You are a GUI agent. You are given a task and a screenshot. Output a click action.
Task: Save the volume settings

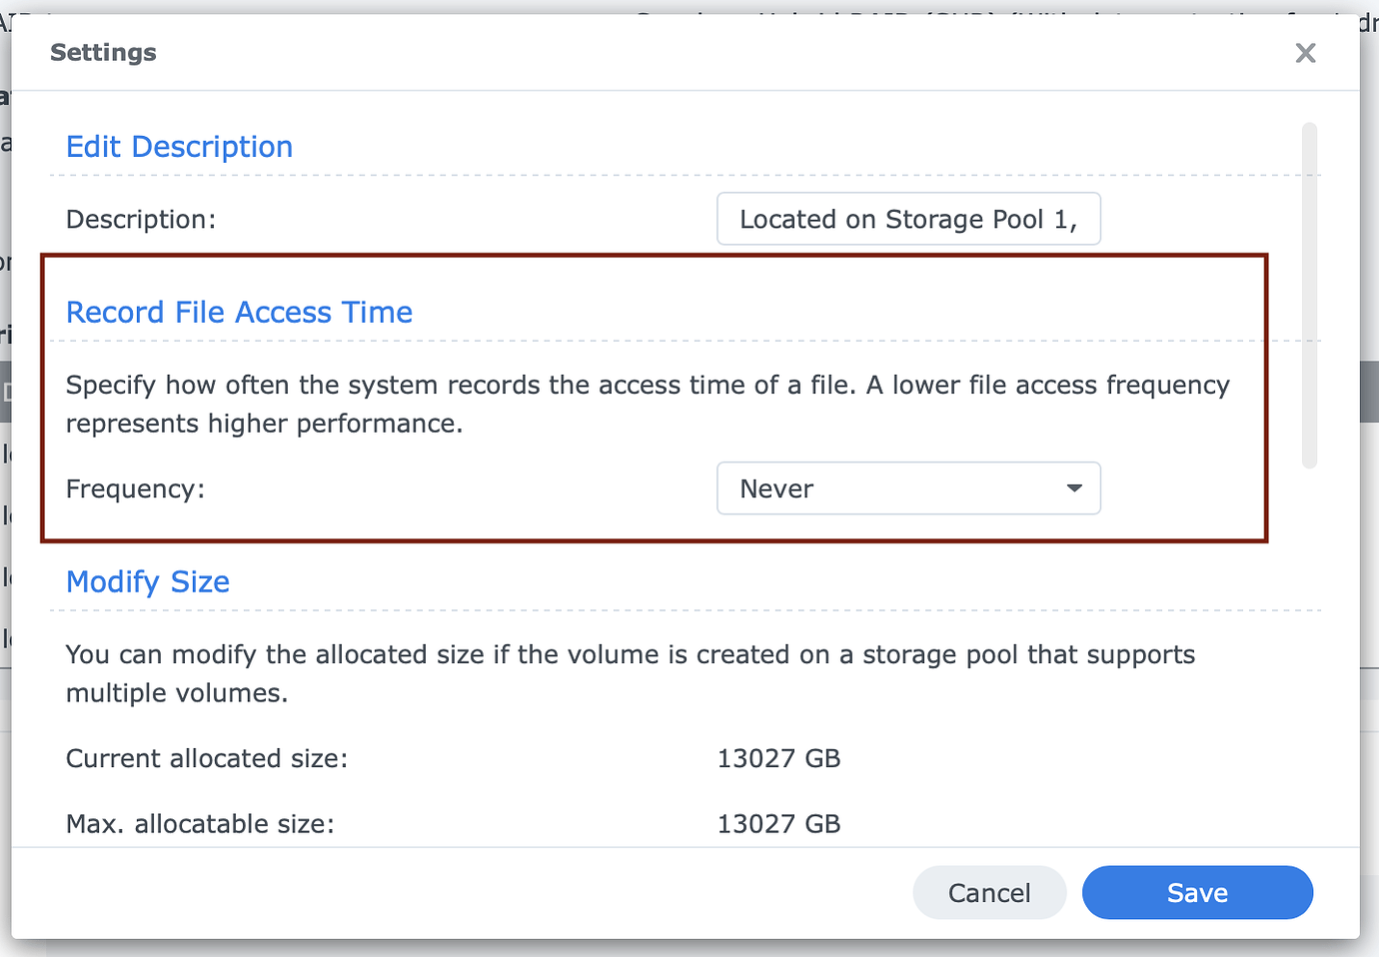tap(1196, 892)
